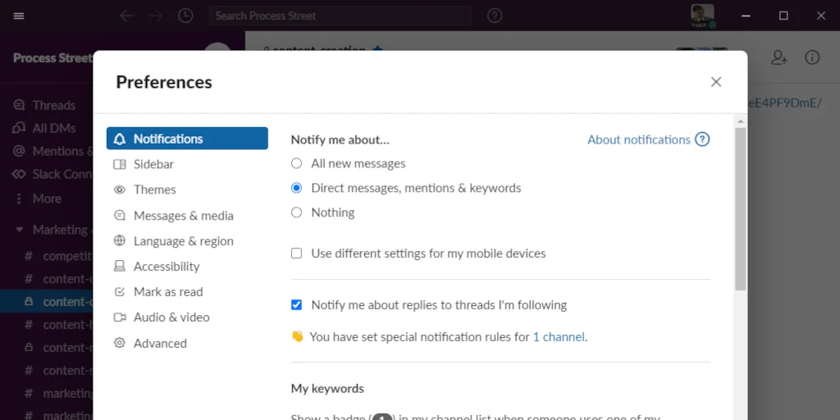Click the laptop icon beside Accessibility
Image resolution: width=840 pixels, height=420 pixels.
[x=120, y=267]
